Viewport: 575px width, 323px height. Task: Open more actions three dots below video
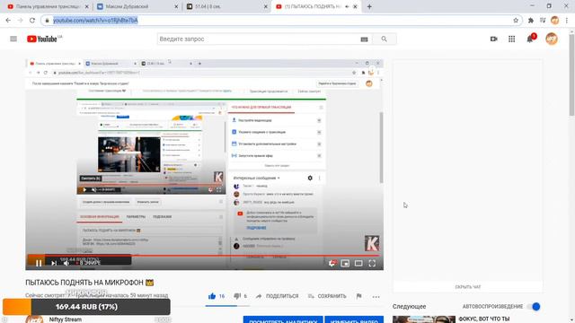376,297
